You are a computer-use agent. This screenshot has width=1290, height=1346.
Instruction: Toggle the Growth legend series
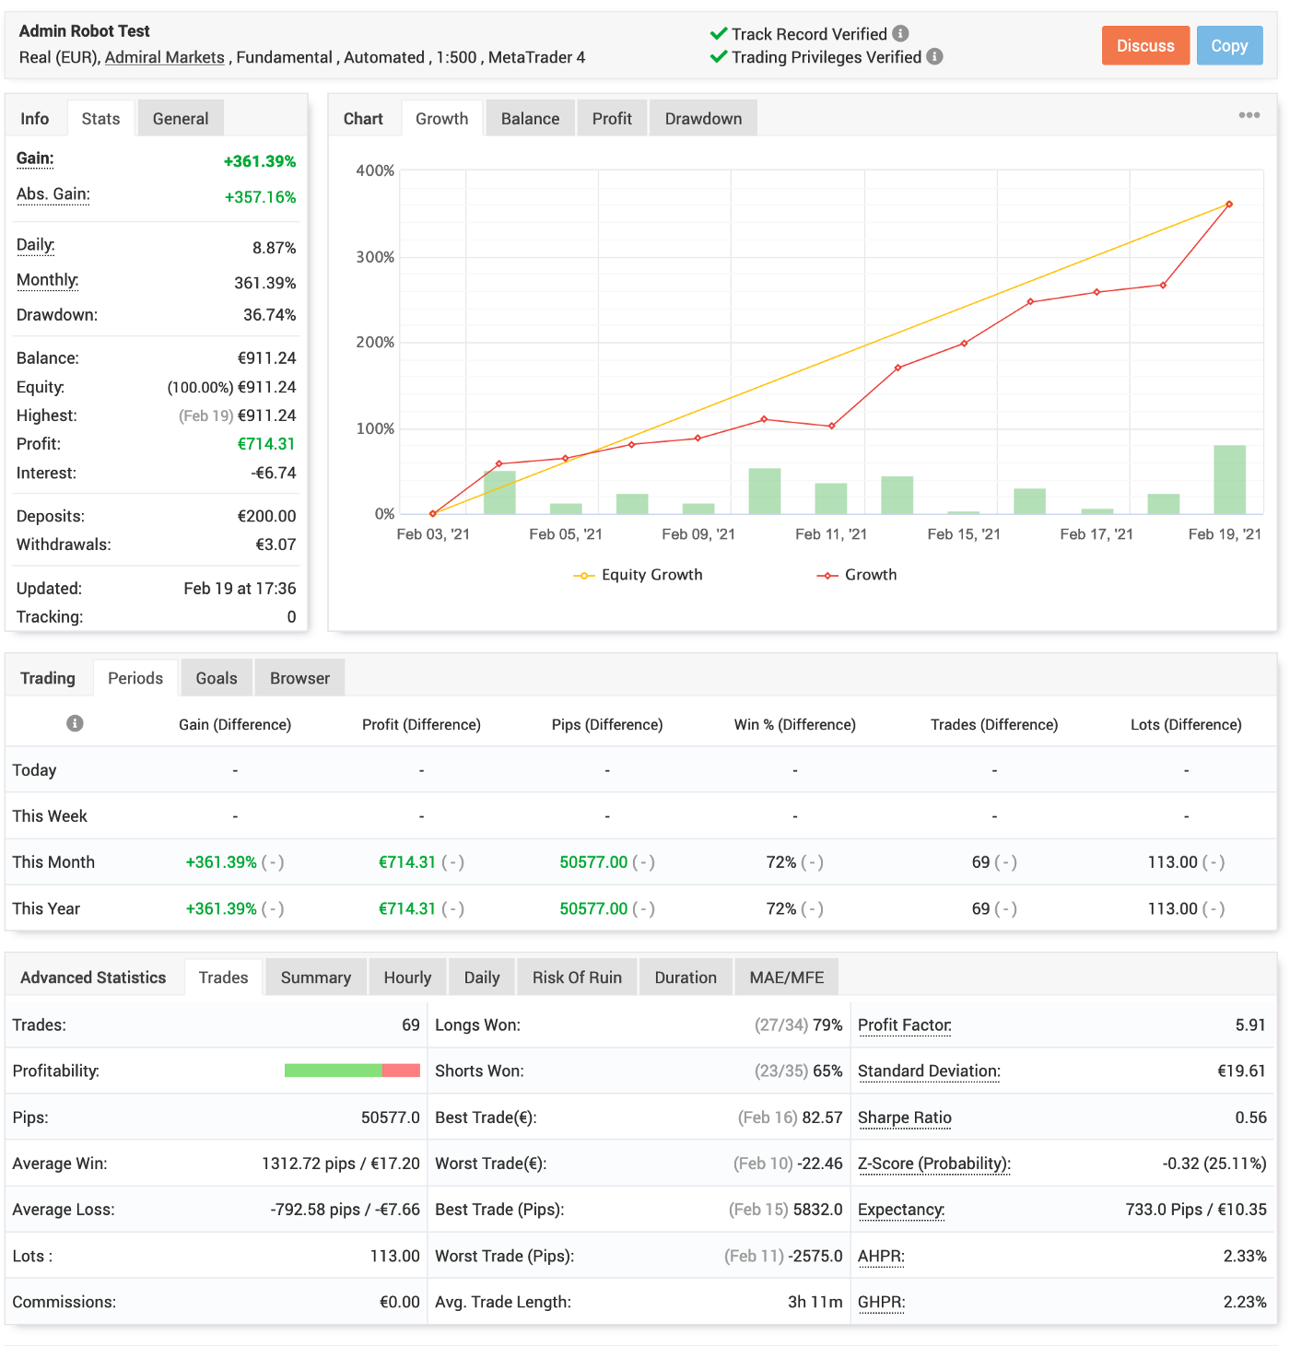856,575
